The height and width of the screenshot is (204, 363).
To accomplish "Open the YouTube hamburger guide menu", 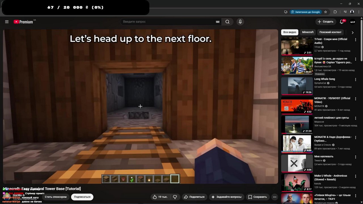I will coord(7,22).
